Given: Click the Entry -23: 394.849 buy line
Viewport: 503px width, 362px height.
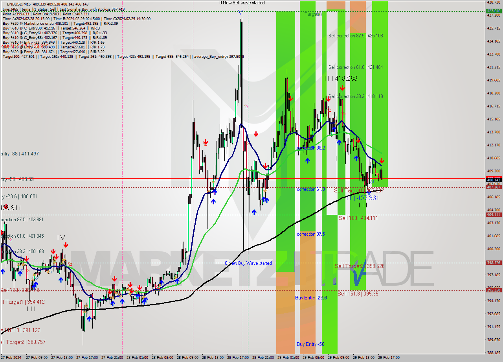Looking at the screenshot, I should [x=53, y=42].
